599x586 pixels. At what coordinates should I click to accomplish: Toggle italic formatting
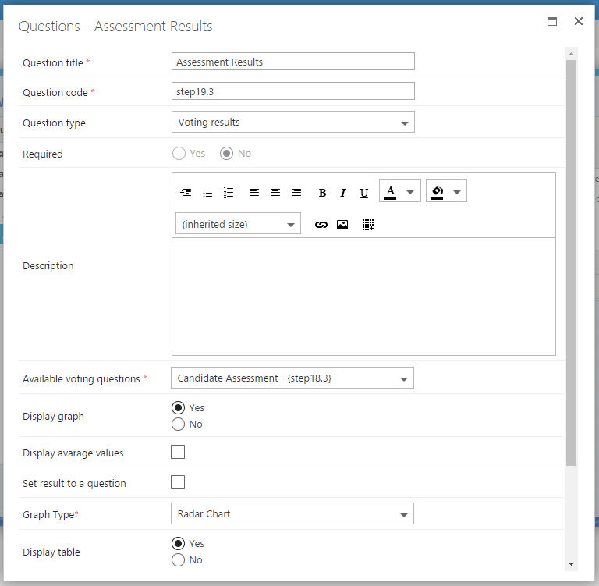pos(343,193)
